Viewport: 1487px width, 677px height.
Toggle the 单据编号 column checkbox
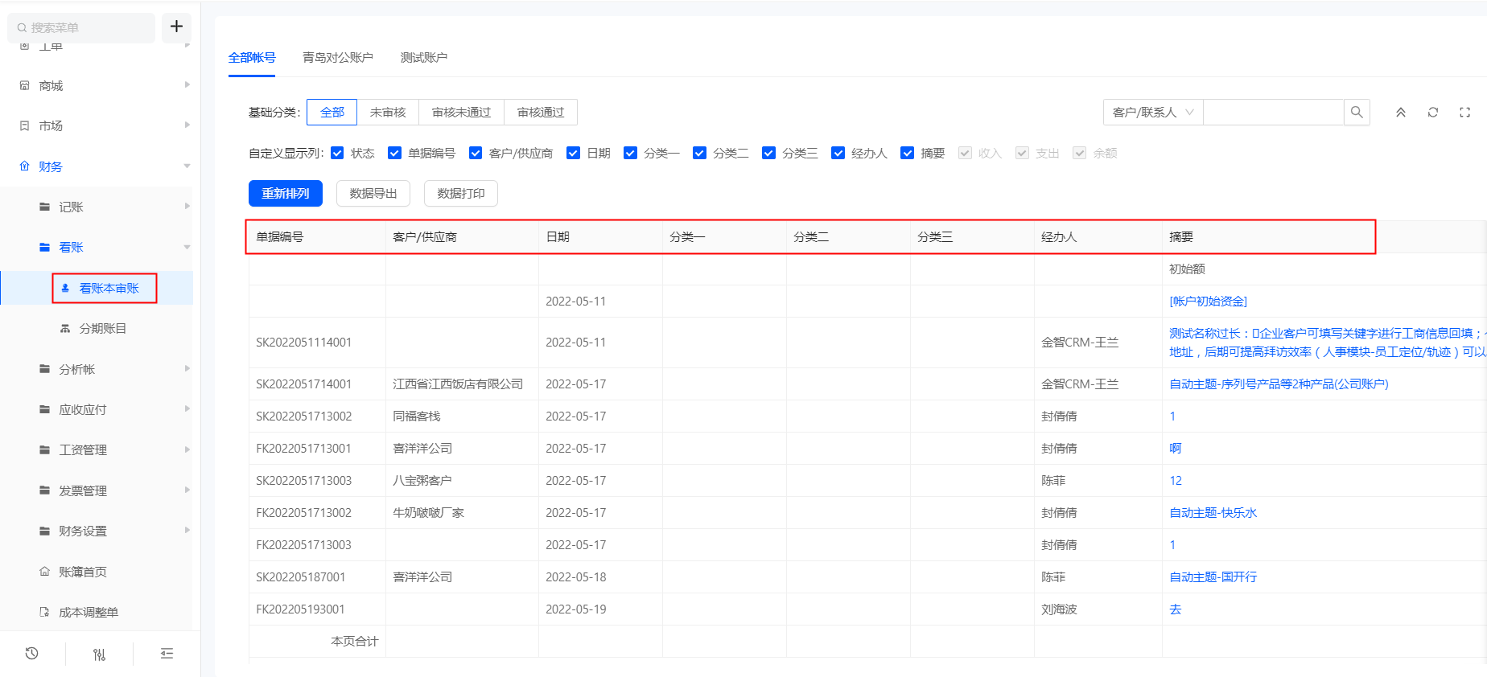(394, 153)
